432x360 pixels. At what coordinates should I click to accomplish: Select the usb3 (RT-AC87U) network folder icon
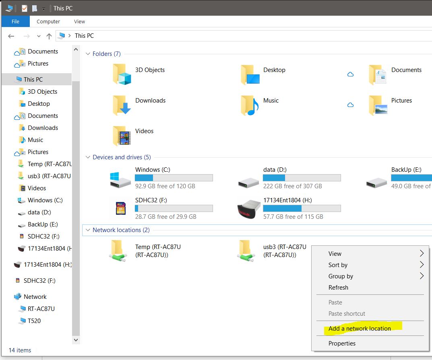coord(246,251)
